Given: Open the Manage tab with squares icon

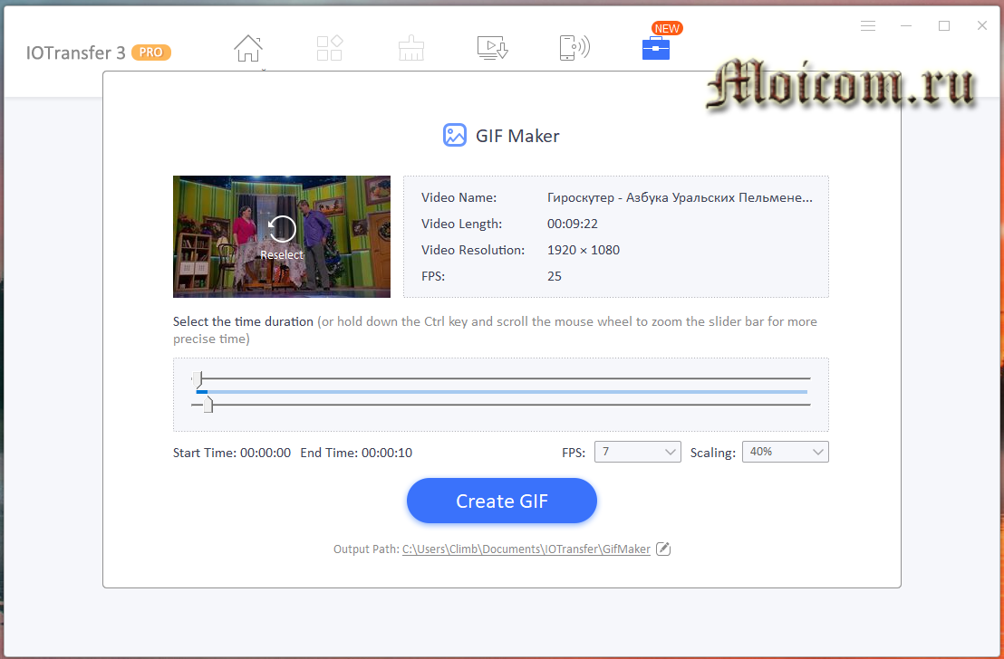Looking at the screenshot, I should [329, 48].
